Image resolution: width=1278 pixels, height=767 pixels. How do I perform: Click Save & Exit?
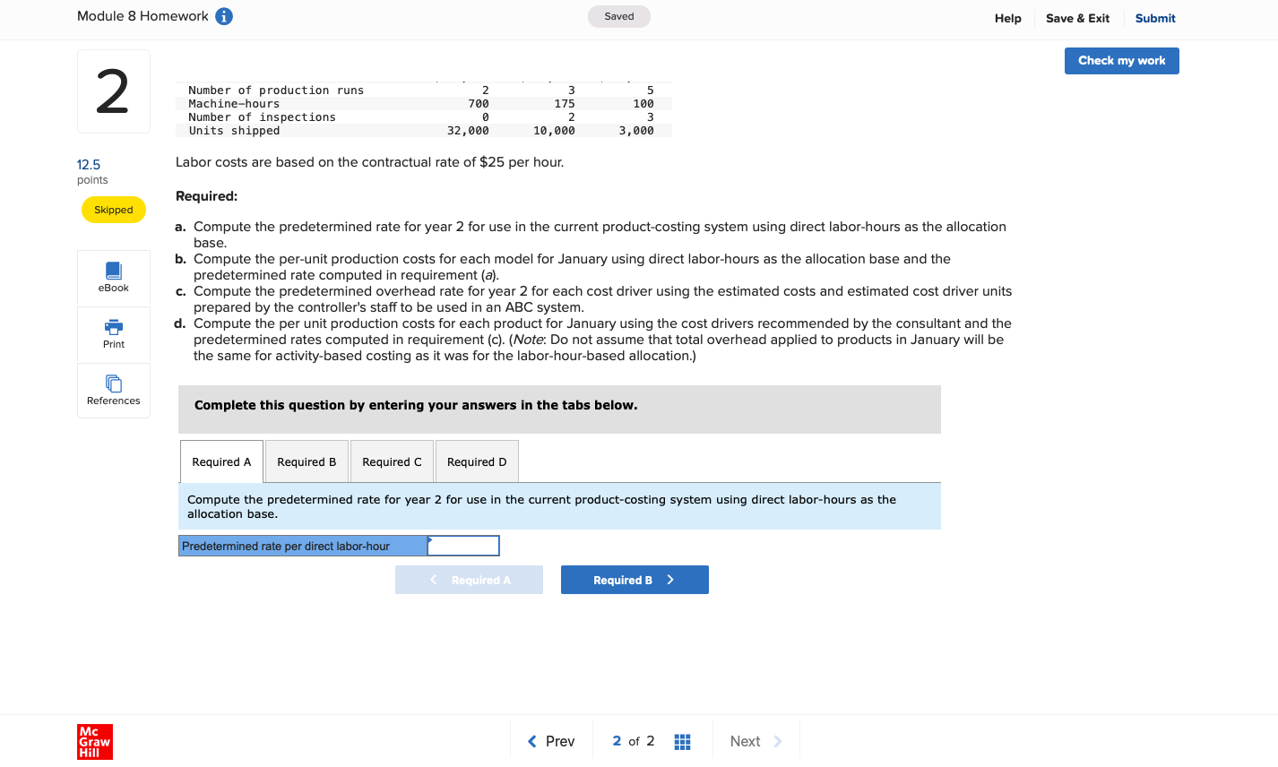coord(1077,18)
